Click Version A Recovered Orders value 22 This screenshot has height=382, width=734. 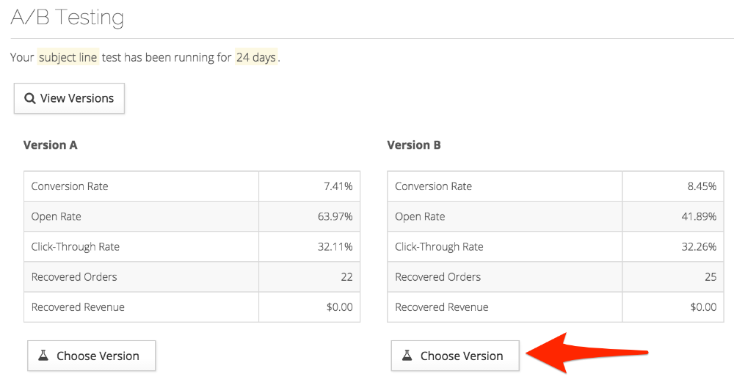[346, 277]
